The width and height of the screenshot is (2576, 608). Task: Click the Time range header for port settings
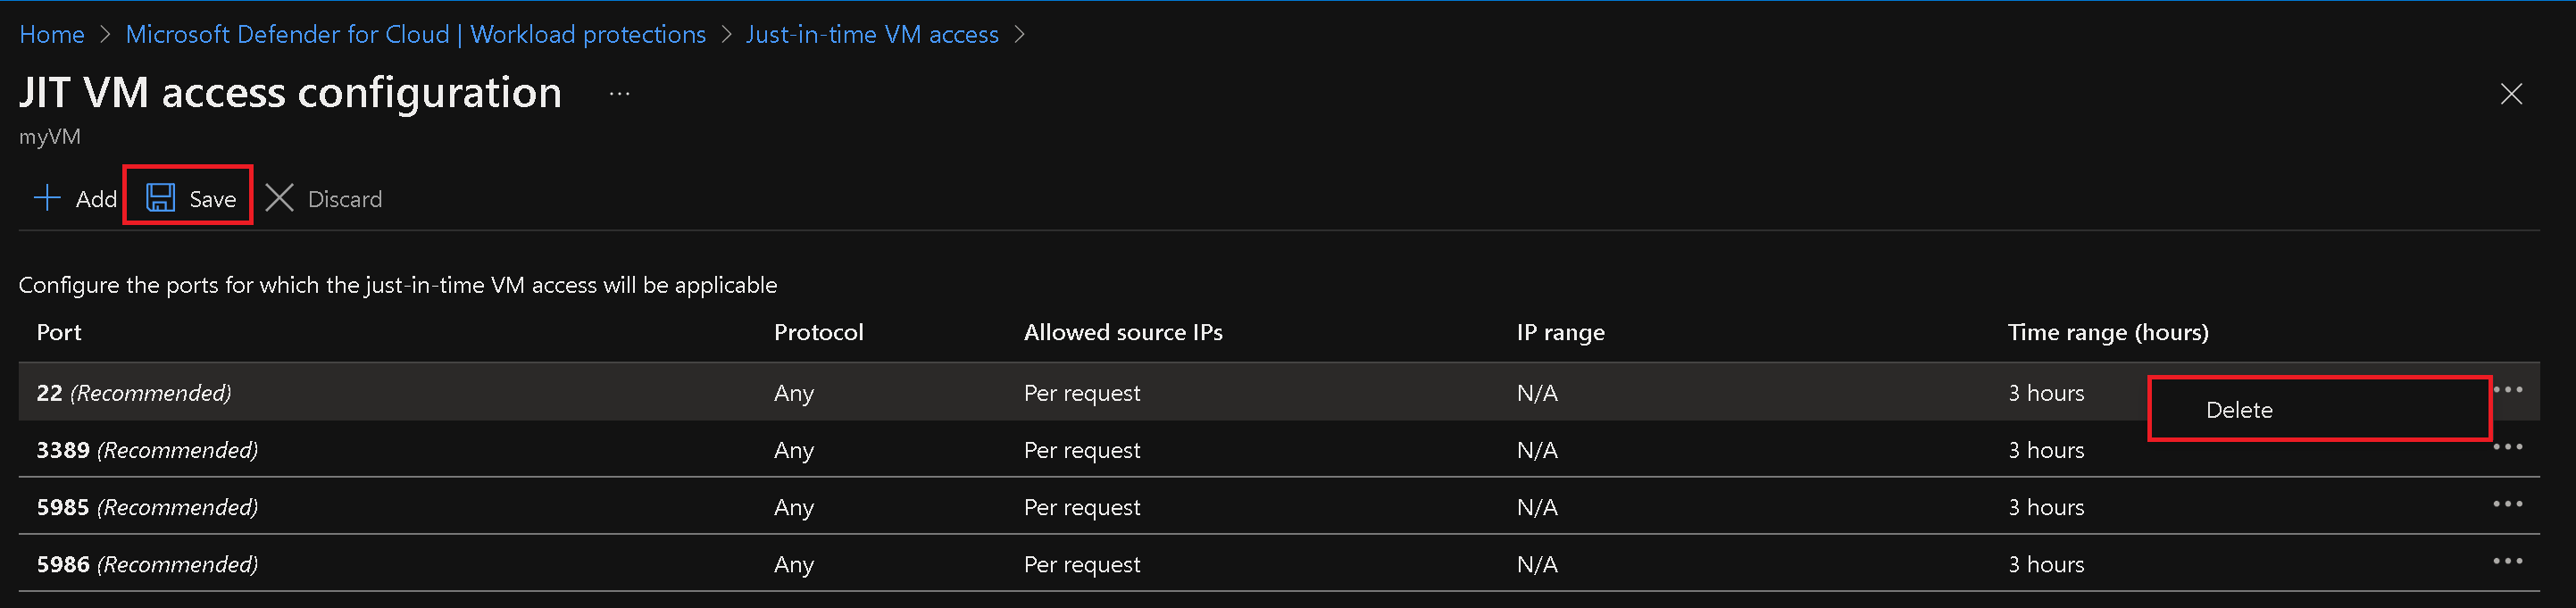(2108, 332)
